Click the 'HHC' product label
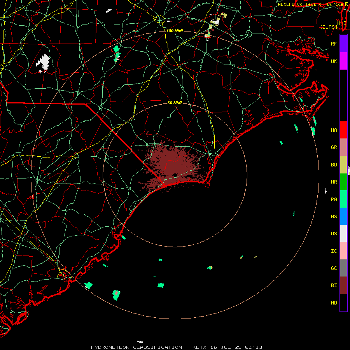This screenshot has width=350, height=350. (x=341, y=23)
